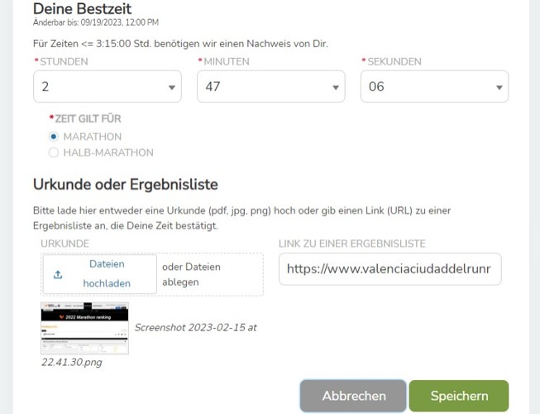Image resolution: width=540 pixels, height=414 pixels.
Task: Focus the Ergebnisliste link URL field
Action: [389, 269]
